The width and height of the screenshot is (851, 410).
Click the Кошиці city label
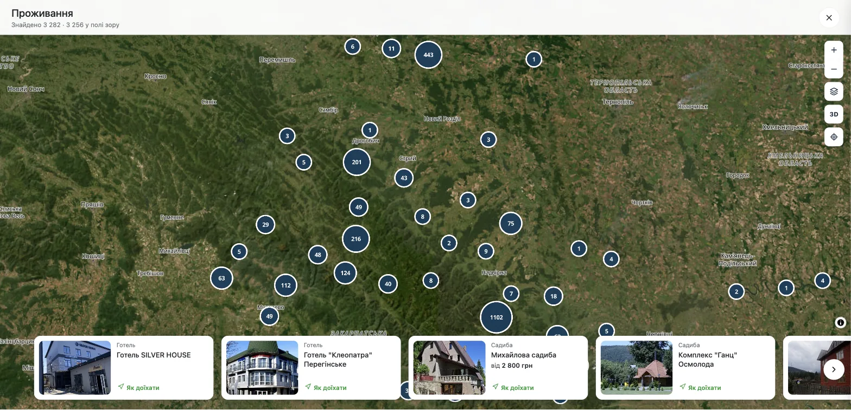coord(93,256)
